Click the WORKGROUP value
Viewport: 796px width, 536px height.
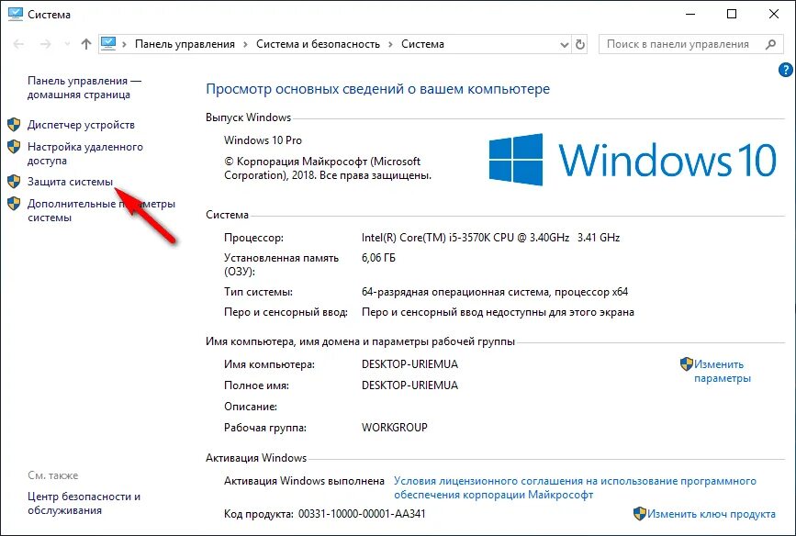(x=395, y=428)
